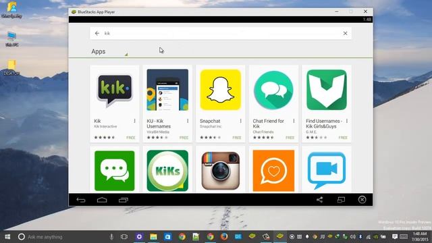Open overflow menu on KU - Kik Usernames card
432x243 pixels.
click(188, 121)
